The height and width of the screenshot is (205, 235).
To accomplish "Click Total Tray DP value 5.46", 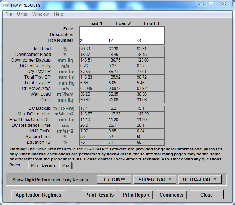I will coord(150,83).
